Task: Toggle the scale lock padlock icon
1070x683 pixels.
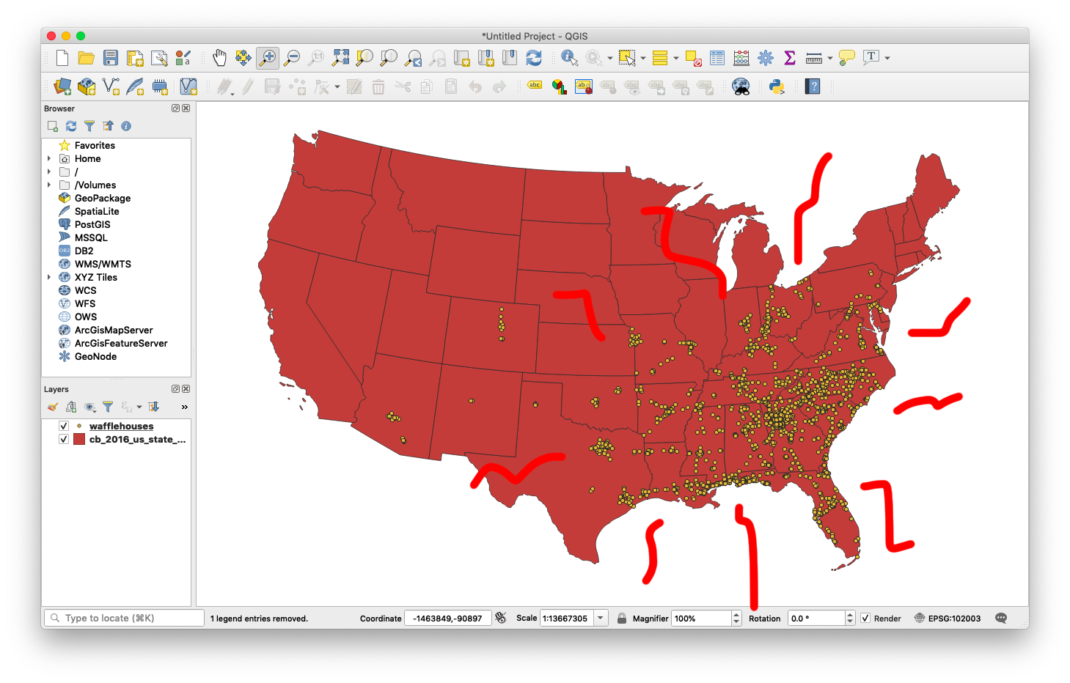Action: 622,618
